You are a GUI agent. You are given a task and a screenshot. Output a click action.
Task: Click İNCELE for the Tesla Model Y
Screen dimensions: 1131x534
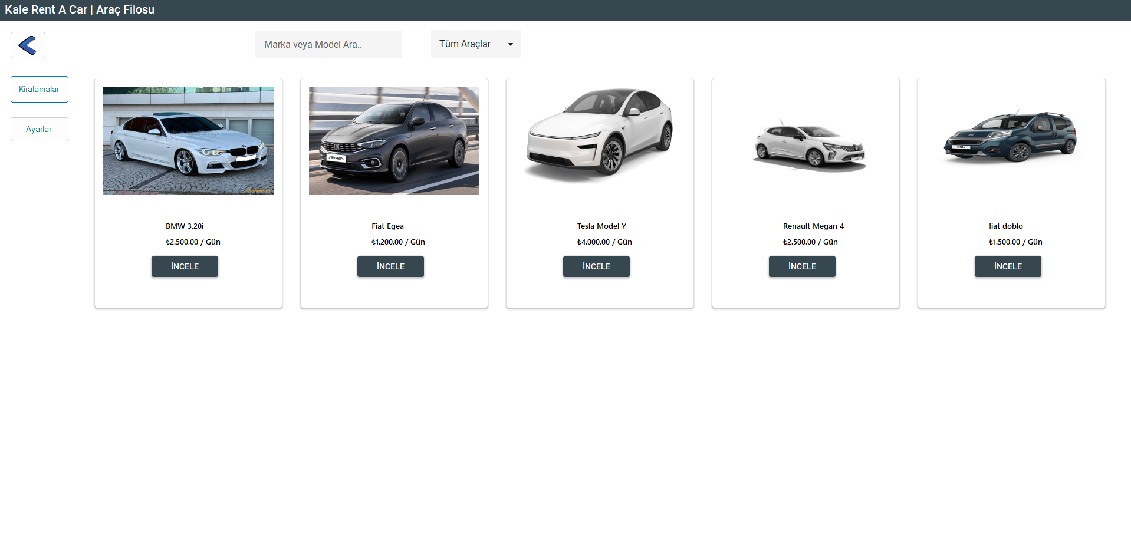(596, 266)
